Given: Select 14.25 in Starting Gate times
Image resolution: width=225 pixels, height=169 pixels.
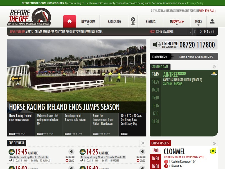Looking at the screenshot, I should pyautogui.click(x=156, y=82).
